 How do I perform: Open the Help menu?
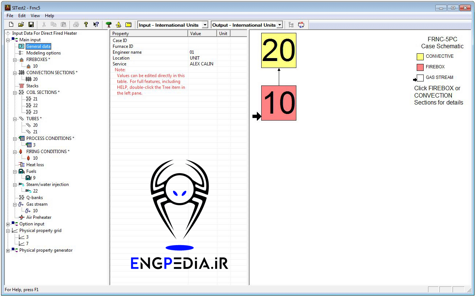[x=49, y=16]
